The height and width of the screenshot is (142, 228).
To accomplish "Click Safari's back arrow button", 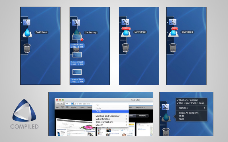I will [x=58, y=104].
